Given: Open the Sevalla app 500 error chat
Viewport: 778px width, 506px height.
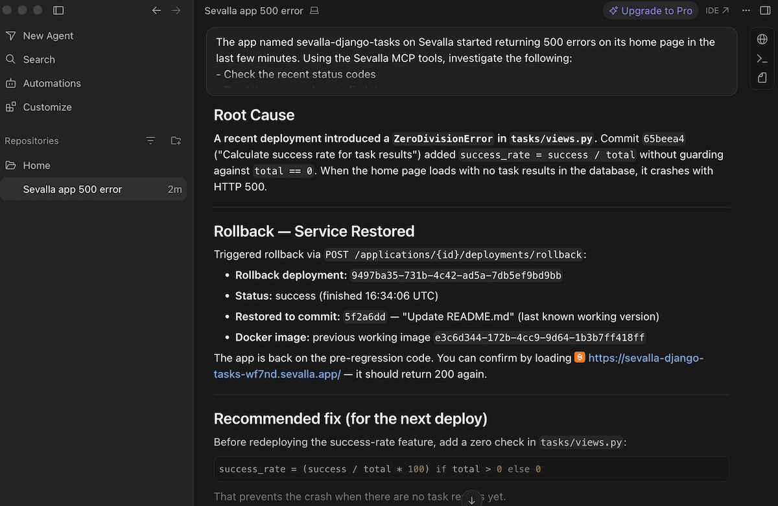Looking at the screenshot, I should pyautogui.click(x=93, y=189).
